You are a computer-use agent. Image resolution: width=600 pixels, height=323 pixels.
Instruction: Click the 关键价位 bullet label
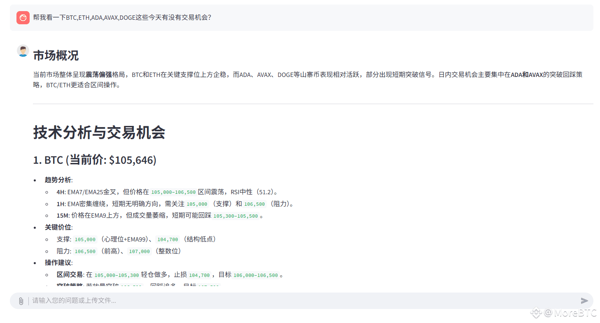coord(58,228)
